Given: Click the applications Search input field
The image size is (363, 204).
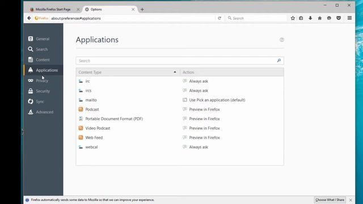Looking at the screenshot, I should [180, 61].
